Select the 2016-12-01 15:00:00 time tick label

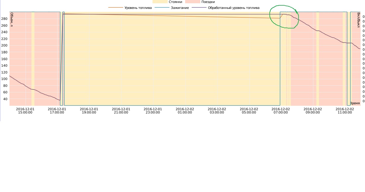pos(25,111)
